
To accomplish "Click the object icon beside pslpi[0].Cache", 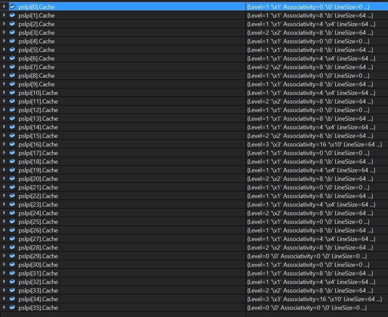I will coord(13,7).
